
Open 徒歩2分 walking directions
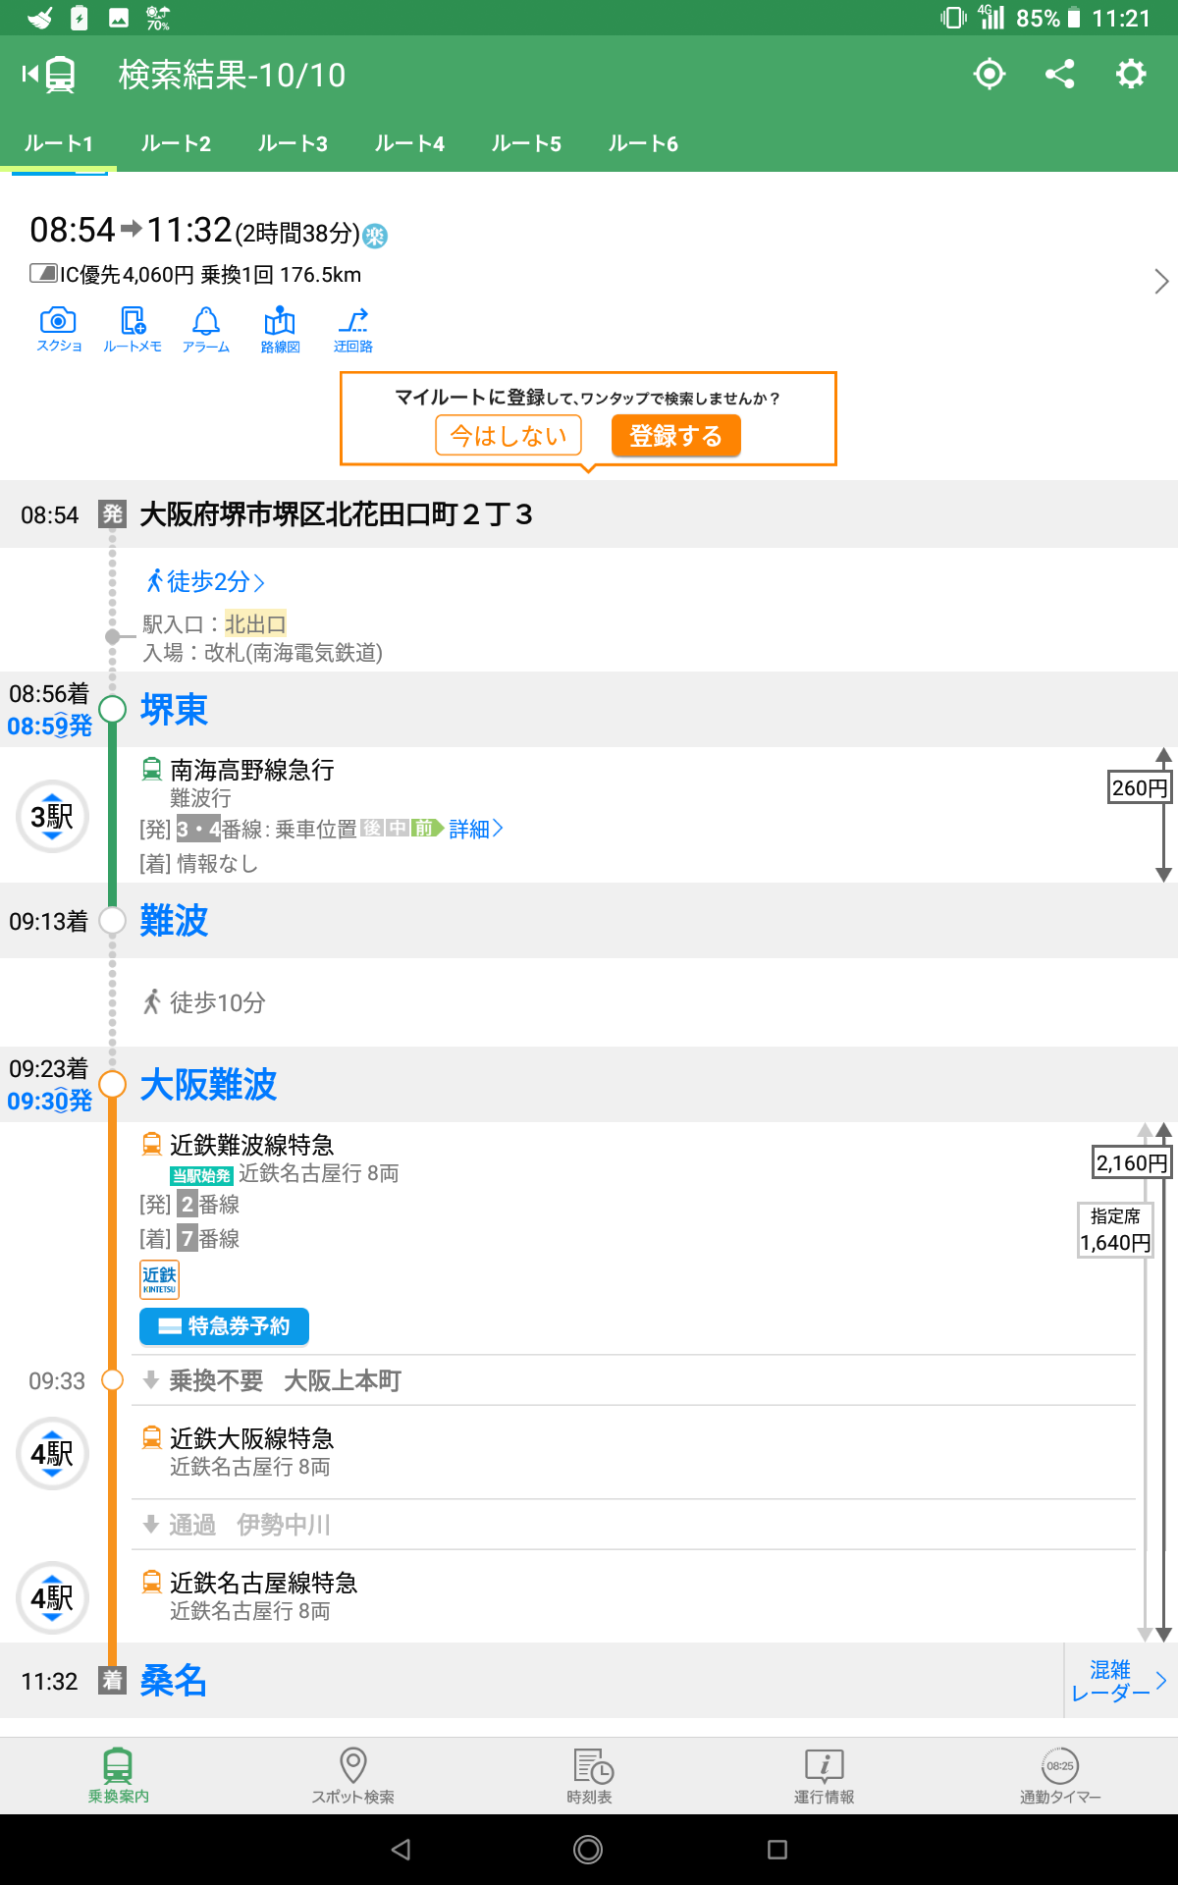coord(205,581)
